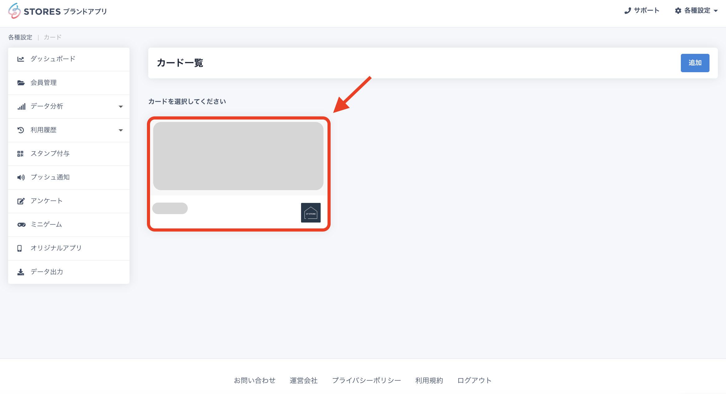Click the ログアウト footer link
This screenshot has height=394, width=726.
pos(474,380)
